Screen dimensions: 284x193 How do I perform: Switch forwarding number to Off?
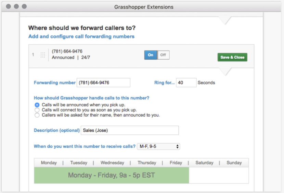(x=163, y=55)
